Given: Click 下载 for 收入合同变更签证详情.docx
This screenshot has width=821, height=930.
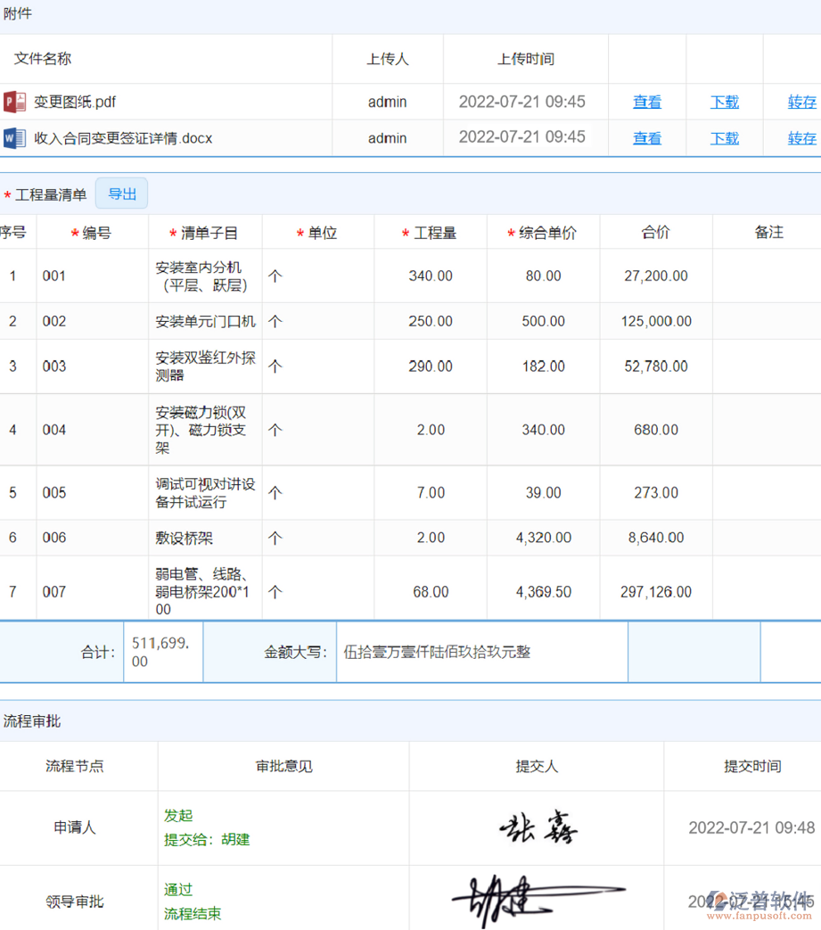Looking at the screenshot, I should (x=724, y=137).
